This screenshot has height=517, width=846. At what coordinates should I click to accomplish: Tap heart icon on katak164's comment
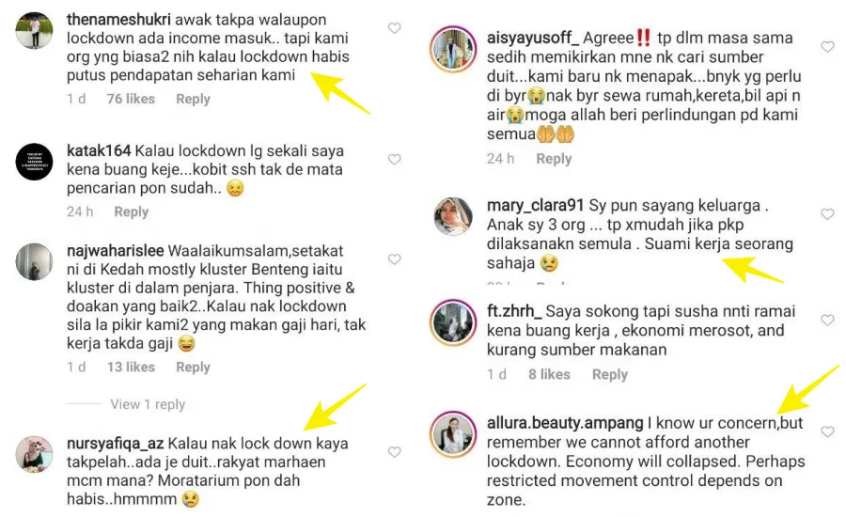395,159
